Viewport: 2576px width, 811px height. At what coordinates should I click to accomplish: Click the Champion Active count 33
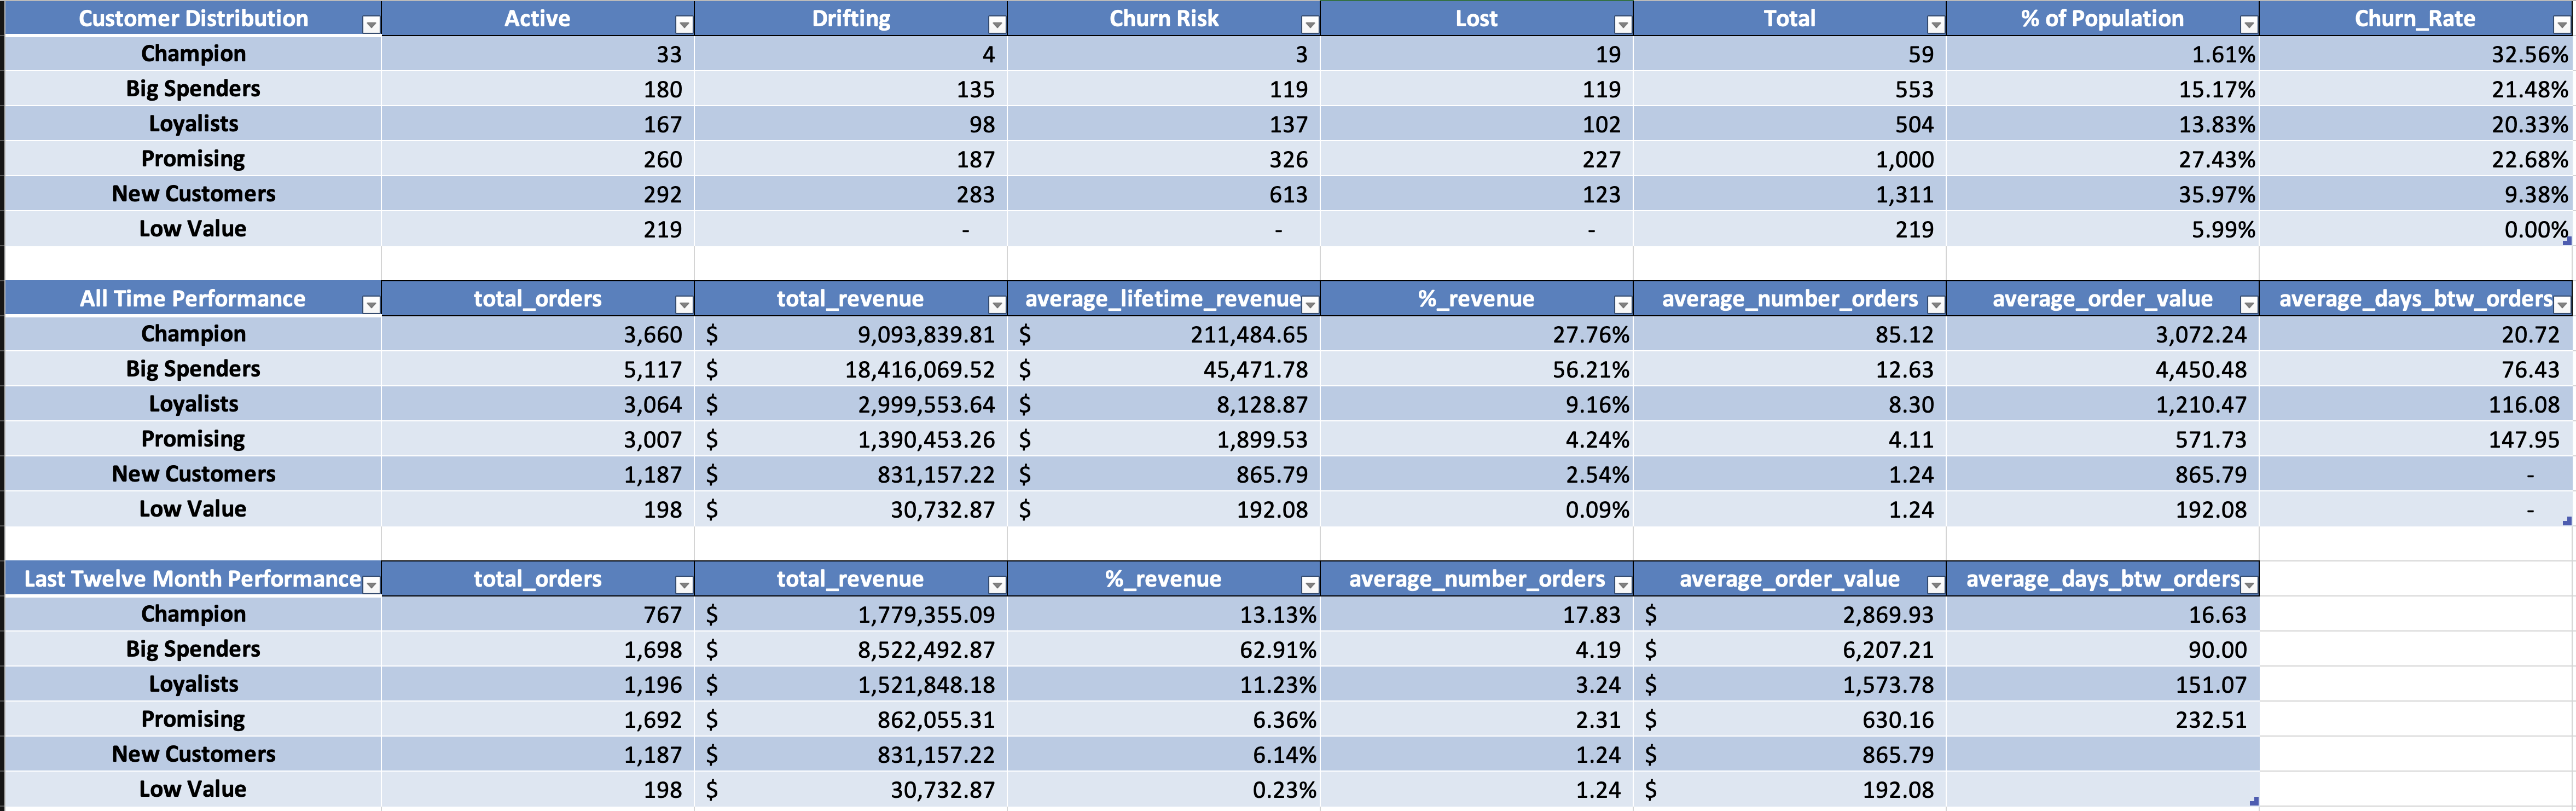tap(537, 54)
